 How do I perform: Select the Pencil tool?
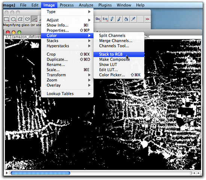112,19
